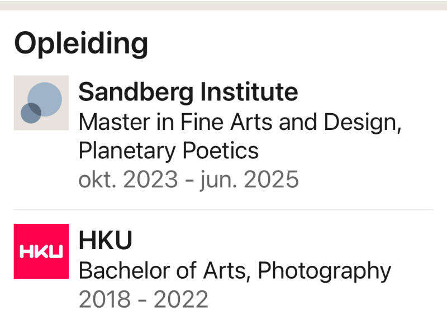Open the HKU school name link

pyautogui.click(x=106, y=240)
